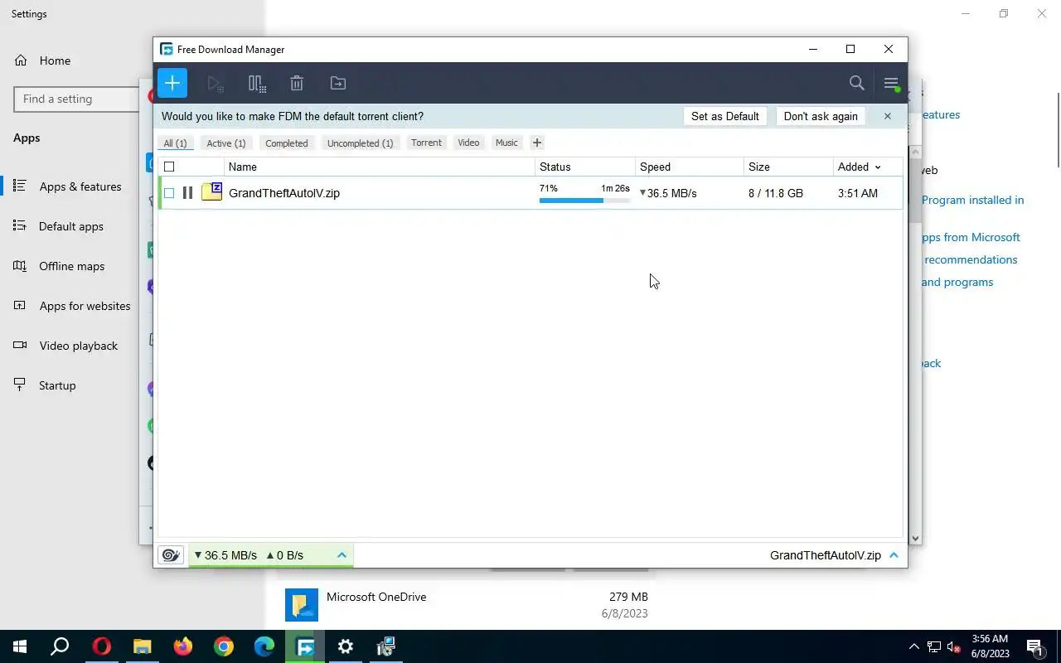This screenshot has width=1061, height=663.
Task: Open Opera from the taskbar
Action: (x=101, y=646)
